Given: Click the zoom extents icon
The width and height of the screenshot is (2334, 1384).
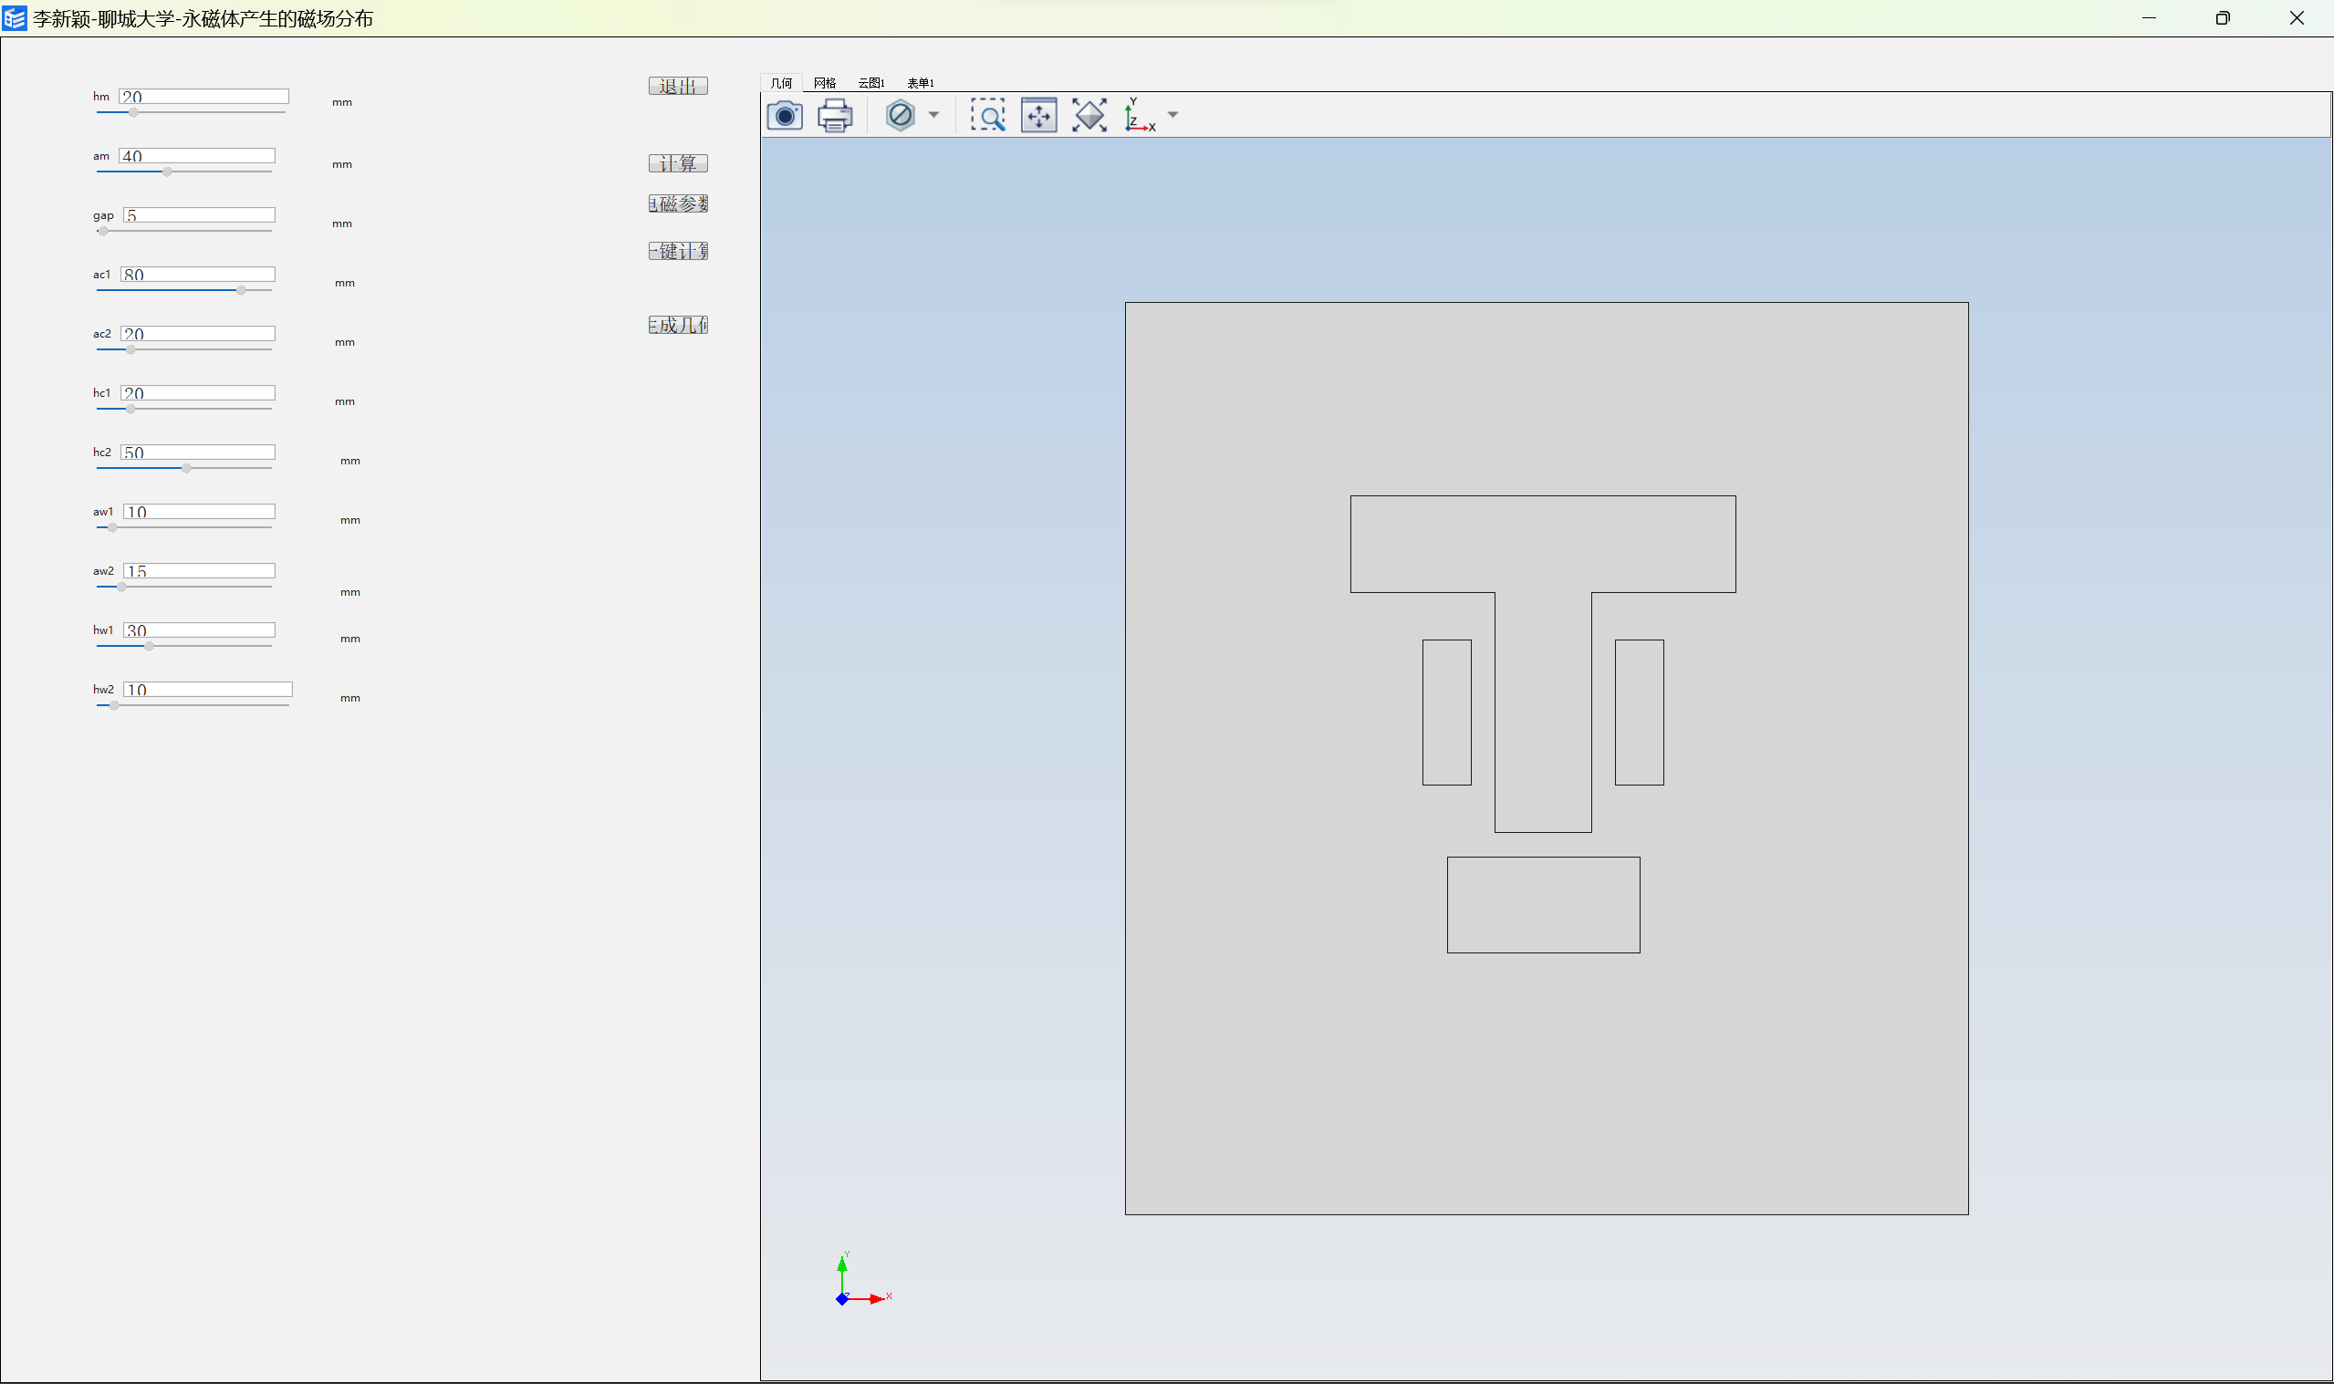Looking at the screenshot, I should pyautogui.click(x=1089, y=116).
